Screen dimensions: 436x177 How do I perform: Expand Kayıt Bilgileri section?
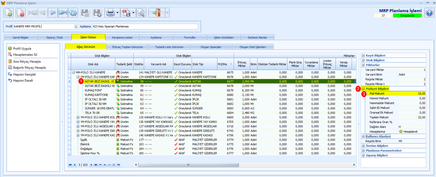(363, 55)
